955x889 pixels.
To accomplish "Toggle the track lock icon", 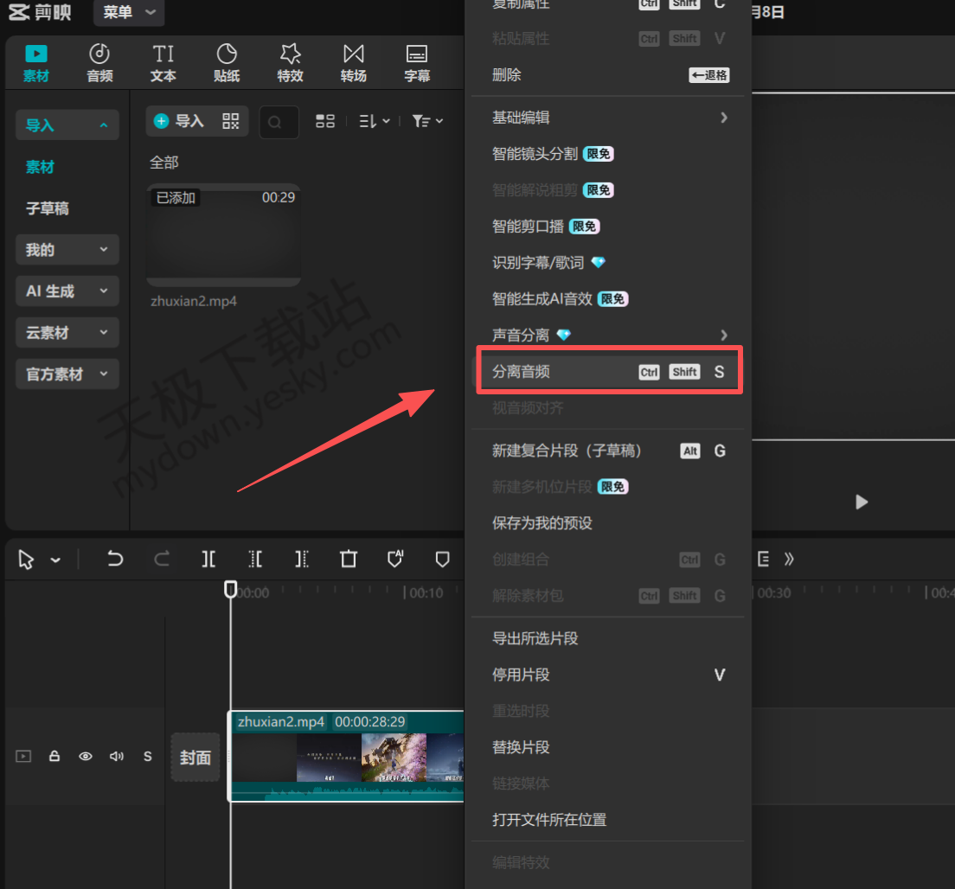I will [54, 757].
